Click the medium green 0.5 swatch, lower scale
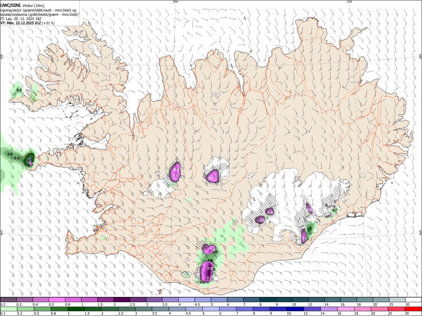The width and height of the screenshot is (422, 316). tap(43, 309)
